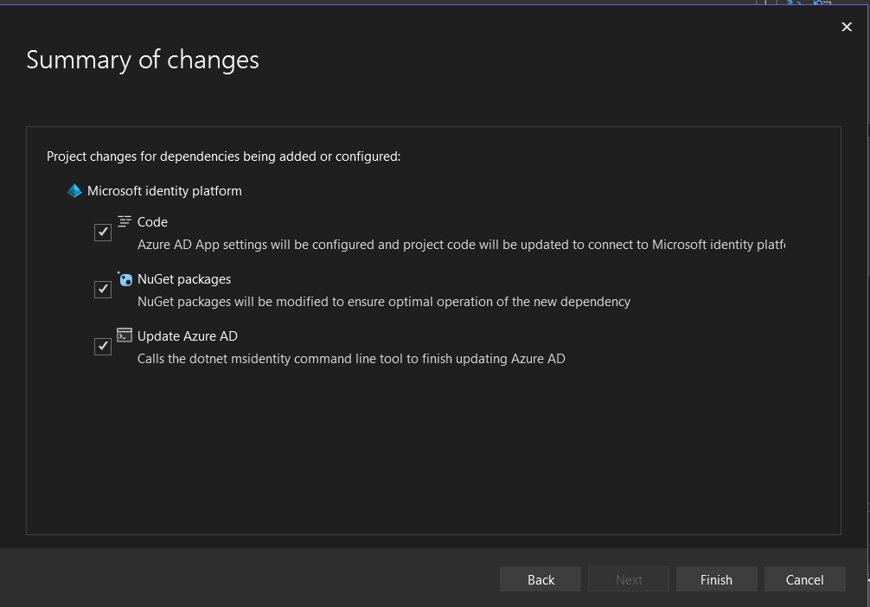The image size is (870, 607).
Task: Click the NuGet packages icon
Action: pyautogui.click(x=125, y=278)
